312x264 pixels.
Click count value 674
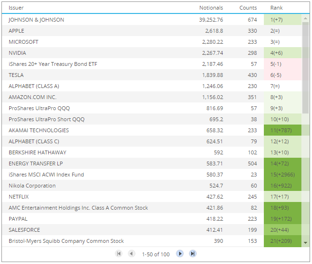(x=252, y=20)
